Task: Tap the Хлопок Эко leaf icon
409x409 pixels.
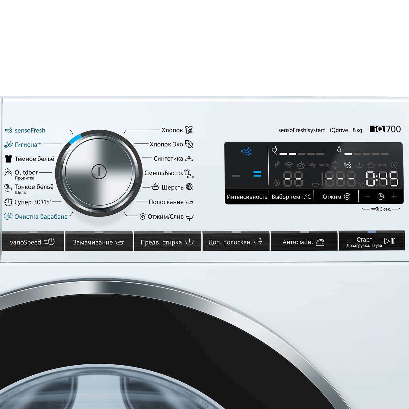Action: [x=189, y=144]
